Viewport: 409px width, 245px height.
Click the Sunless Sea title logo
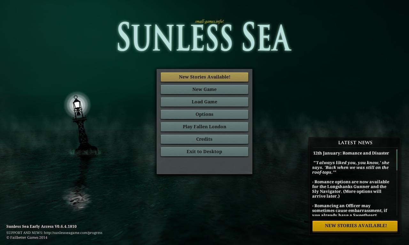coord(204,36)
